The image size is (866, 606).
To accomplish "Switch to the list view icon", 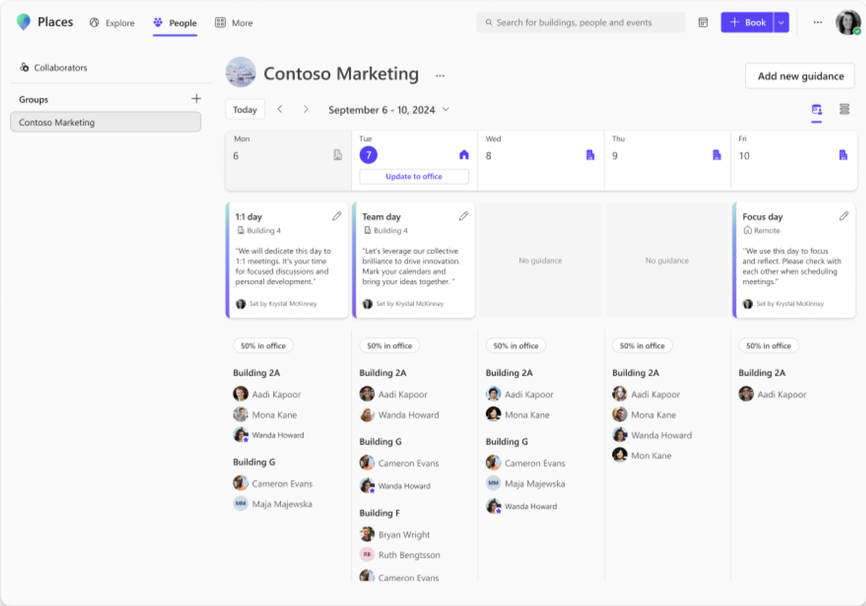I will [844, 109].
